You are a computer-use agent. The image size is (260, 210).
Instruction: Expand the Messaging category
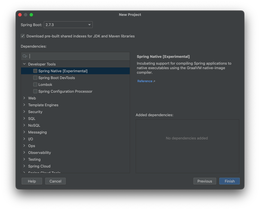(x=24, y=132)
